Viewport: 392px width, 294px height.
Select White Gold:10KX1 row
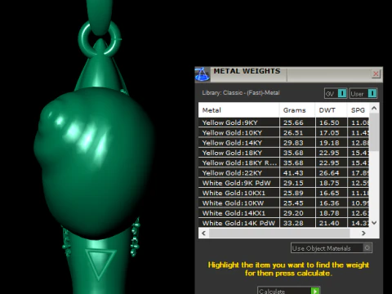(x=283, y=193)
